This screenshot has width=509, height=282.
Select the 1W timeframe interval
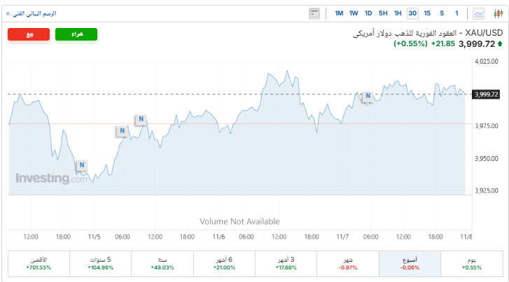tap(354, 13)
